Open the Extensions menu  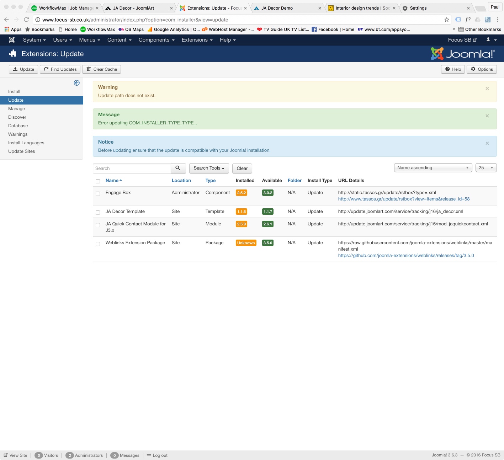coord(197,40)
